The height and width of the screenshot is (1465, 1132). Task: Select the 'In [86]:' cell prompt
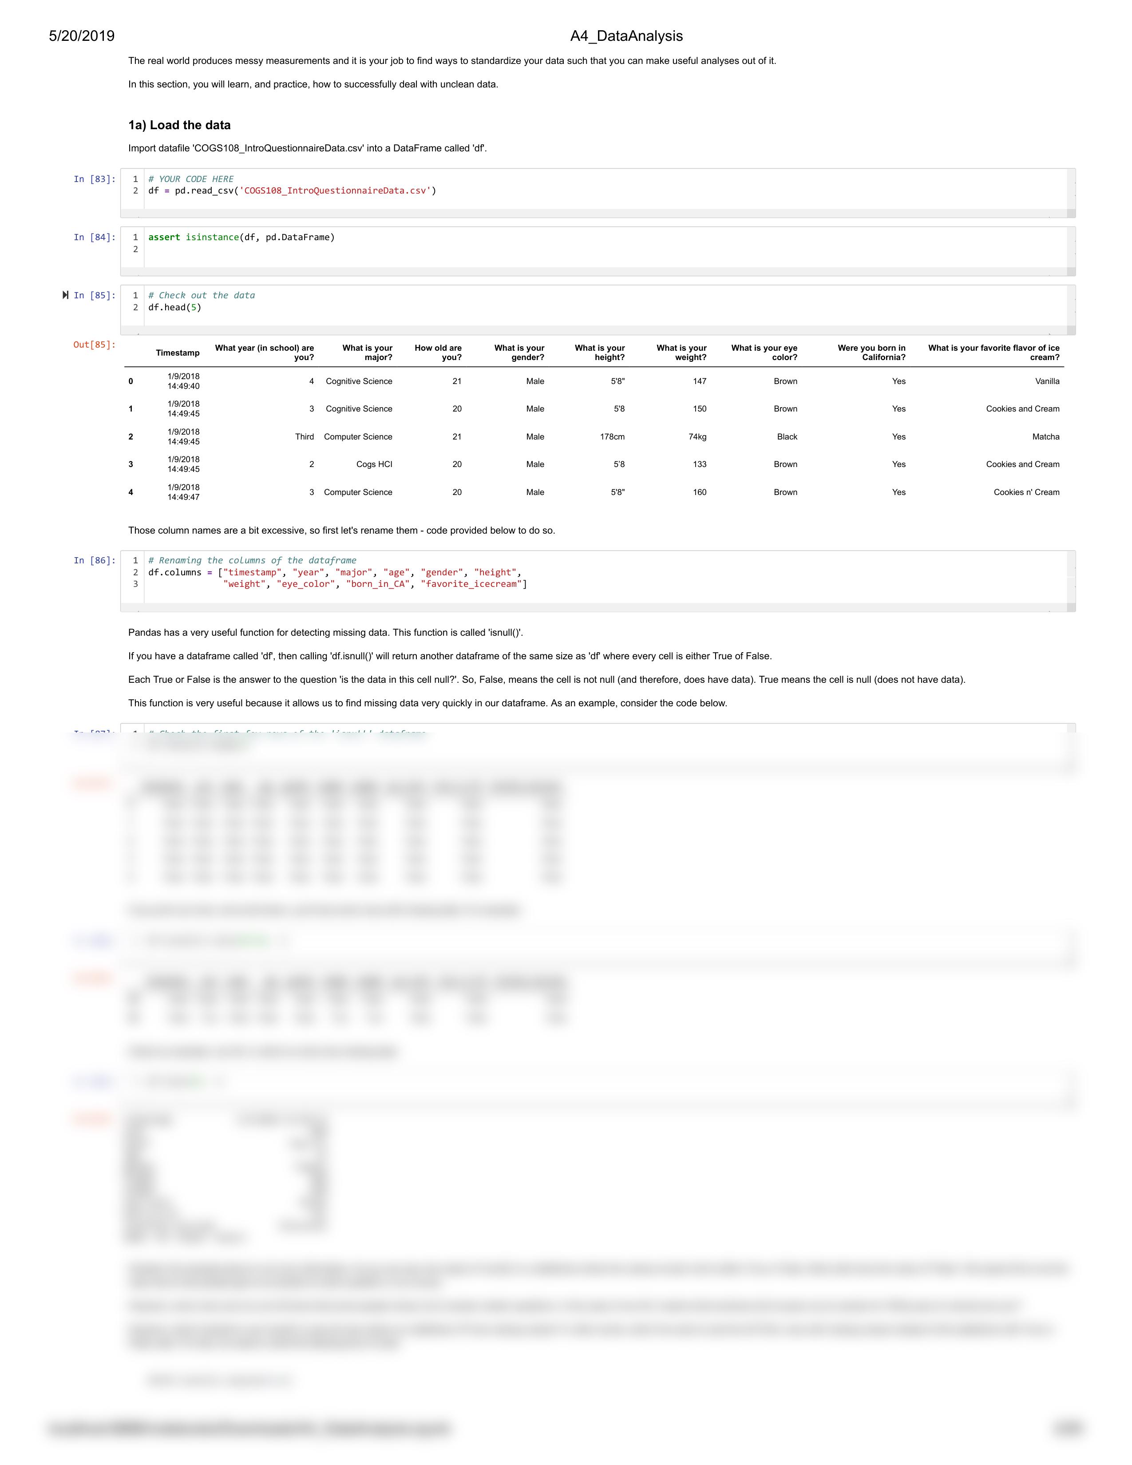[x=95, y=561]
